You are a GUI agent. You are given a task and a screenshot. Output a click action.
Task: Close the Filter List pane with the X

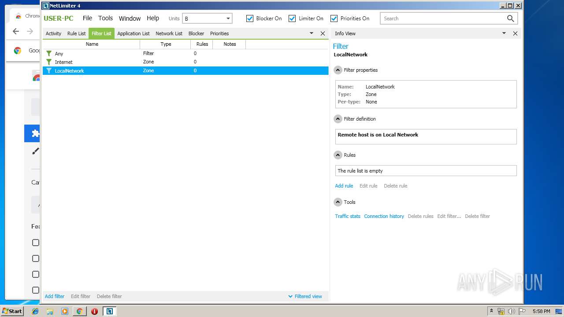[323, 33]
